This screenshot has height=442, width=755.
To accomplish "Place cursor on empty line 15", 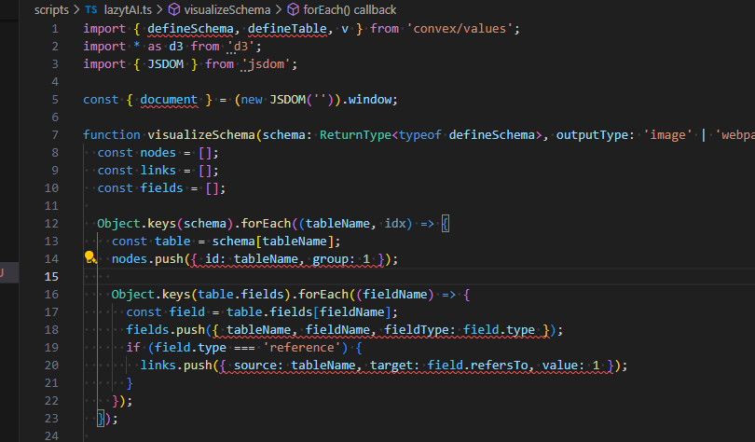I will [280, 277].
